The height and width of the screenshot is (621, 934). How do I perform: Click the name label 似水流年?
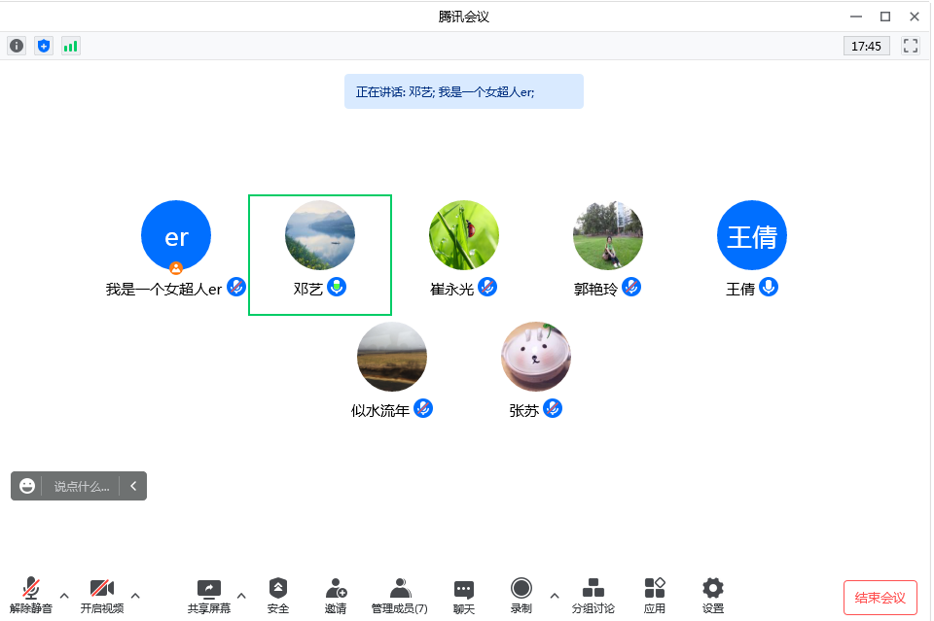coord(380,410)
